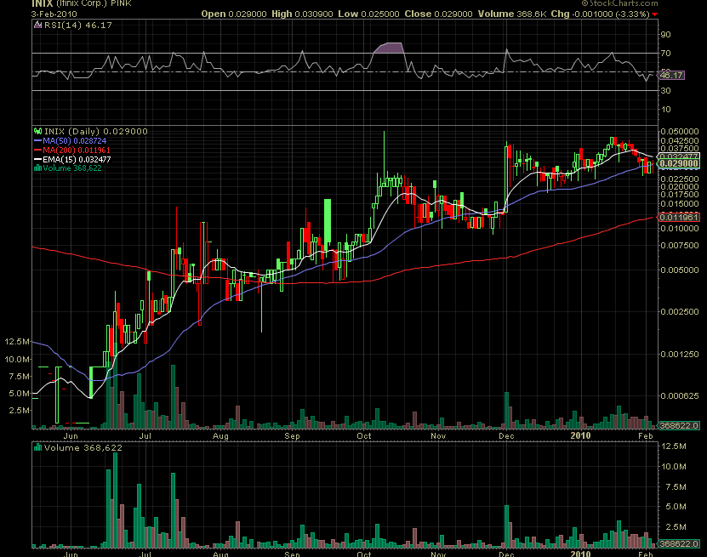
Task: Click the 10 level on the RSI axis
Action: pos(665,109)
